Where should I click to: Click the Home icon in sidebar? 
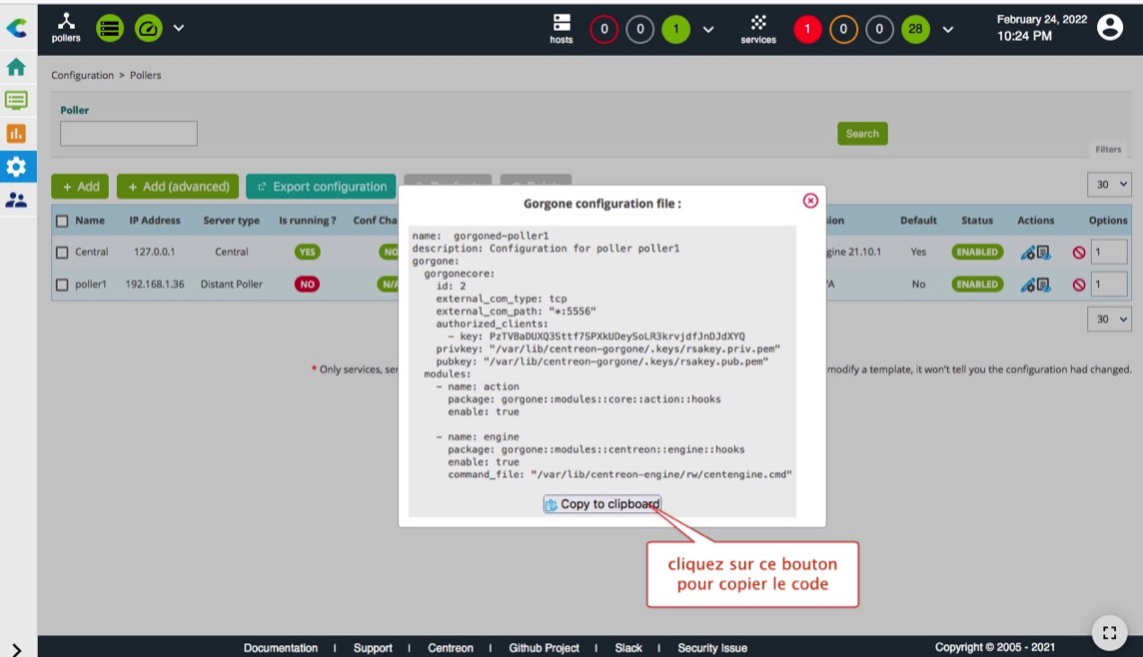(x=16, y=67)
